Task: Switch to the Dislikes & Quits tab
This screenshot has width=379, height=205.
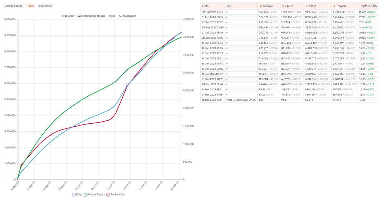Action: click(x=14, y=6)
